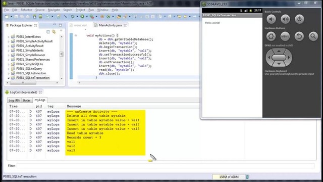Click the DPAD down arrow in emulator

coord(279,64)
